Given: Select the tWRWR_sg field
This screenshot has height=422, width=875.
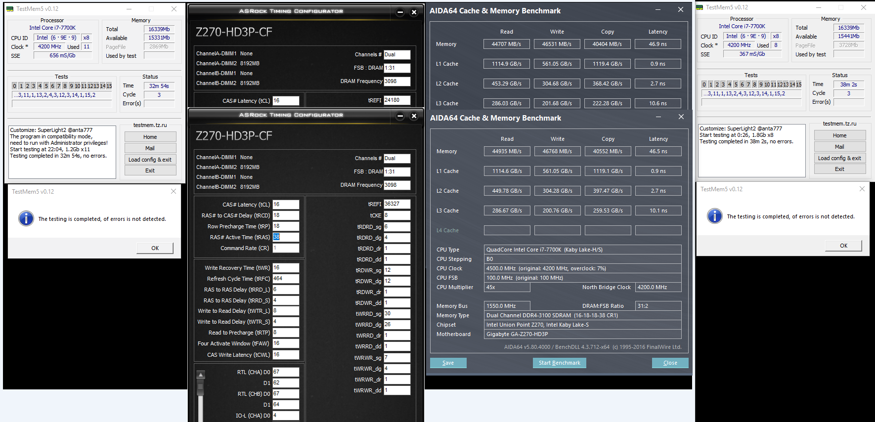Looking at the screenshot, I should (x=397, y=358).
